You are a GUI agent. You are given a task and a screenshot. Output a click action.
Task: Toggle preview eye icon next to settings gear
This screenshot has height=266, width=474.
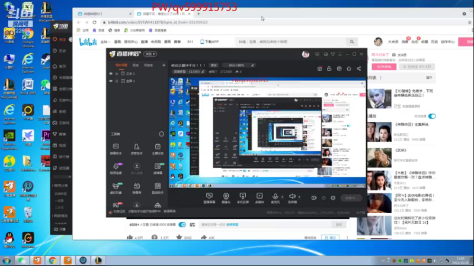click(x=324, y=198)
